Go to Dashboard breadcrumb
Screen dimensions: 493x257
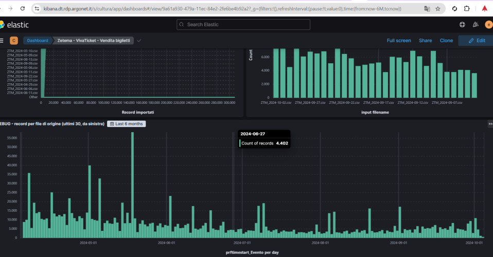[38, 41]
